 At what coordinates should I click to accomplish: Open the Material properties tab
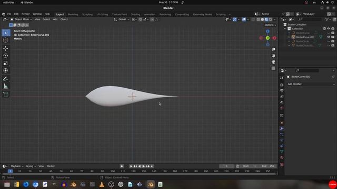click(282, 157)
